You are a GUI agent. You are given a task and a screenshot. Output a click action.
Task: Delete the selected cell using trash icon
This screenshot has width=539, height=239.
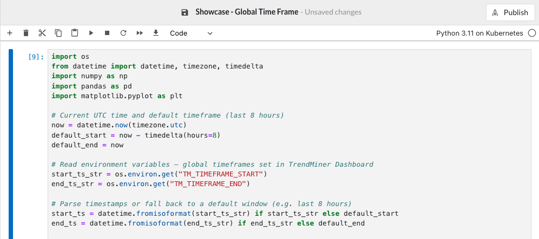(x=25, y=33)
